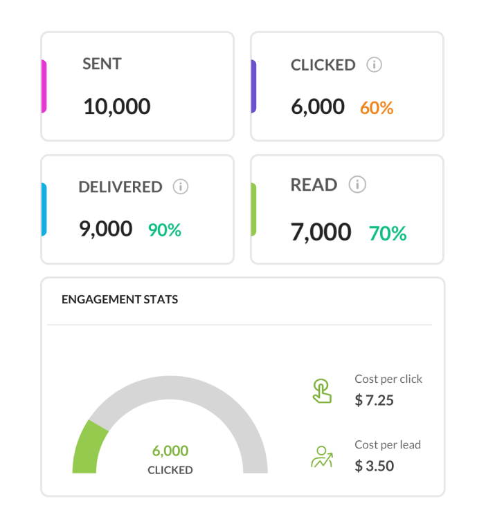The image size is (486, 528).
Task: Click the $ 7.25 cost per click value
Action: [x=375, y=400]
